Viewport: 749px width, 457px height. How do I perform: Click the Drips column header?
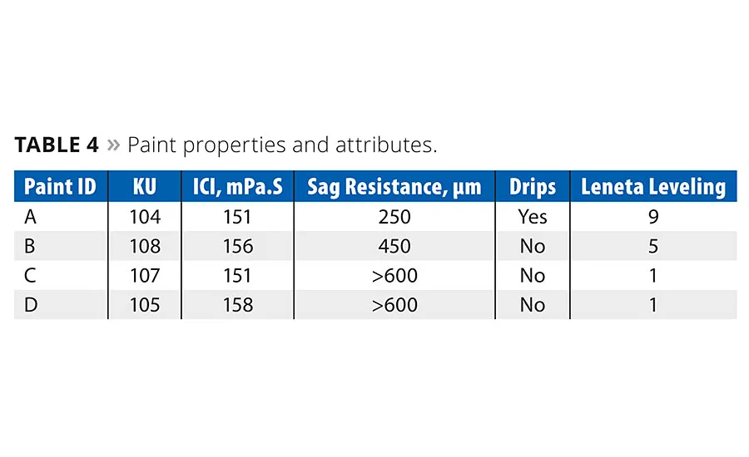pyautogui.click(x=533, y=186)
